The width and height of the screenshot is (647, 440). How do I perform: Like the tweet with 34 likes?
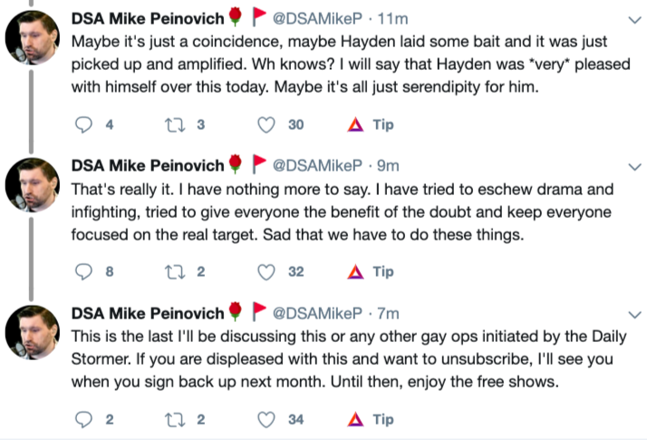pos(266,419)
